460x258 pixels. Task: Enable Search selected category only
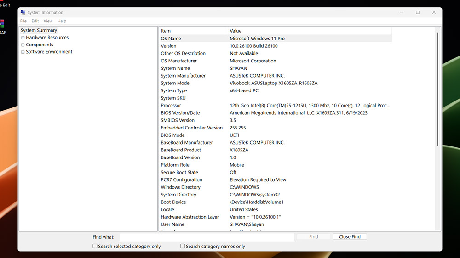click(x=95, y=246)
